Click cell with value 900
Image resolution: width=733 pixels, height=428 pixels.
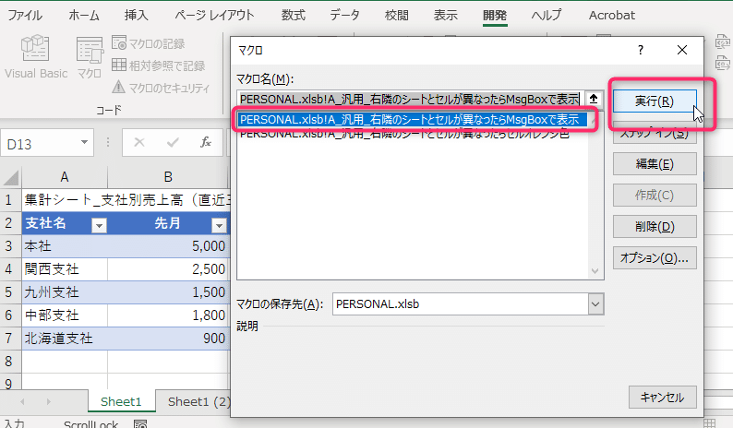pyautogui.click(x=168, y=339)
